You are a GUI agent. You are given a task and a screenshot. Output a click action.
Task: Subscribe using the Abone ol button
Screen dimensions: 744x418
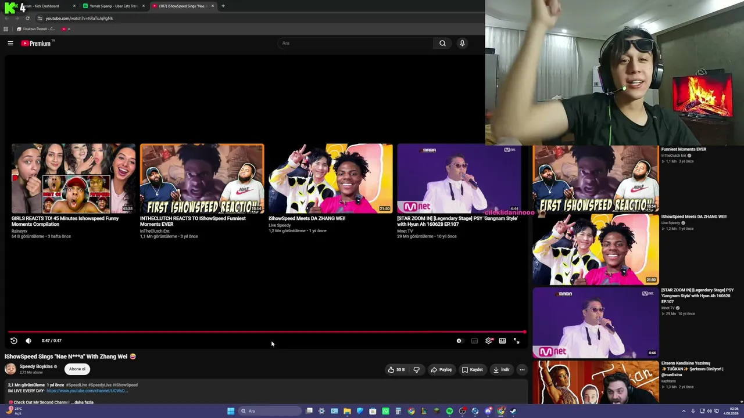(77, 369)
